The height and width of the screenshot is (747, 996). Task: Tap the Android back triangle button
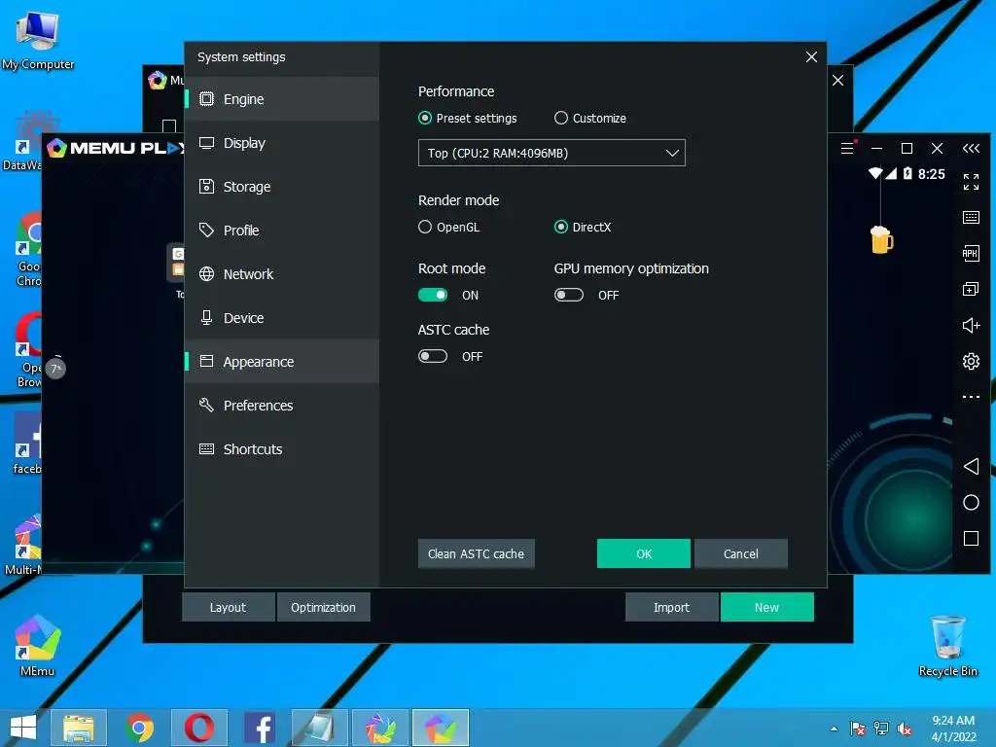coord(971,467)
